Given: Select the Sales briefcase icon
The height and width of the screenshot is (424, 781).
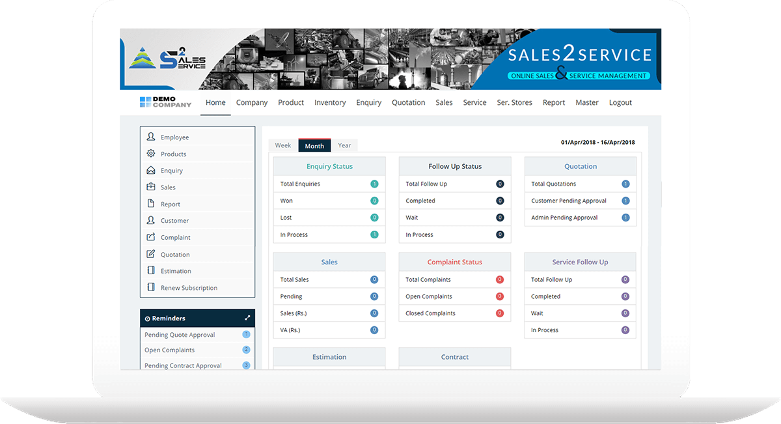Looking at the screenshot, I should pos(150,187).
